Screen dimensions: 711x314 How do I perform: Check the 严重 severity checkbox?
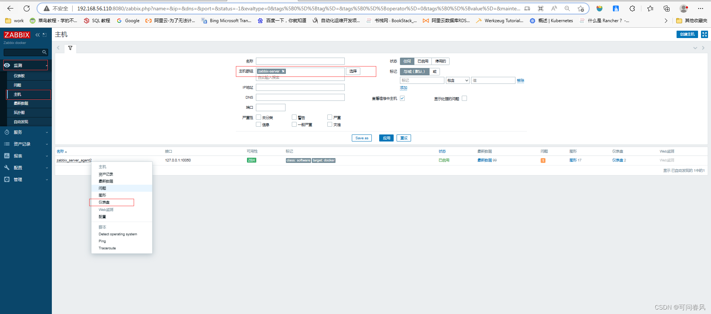coord(330,117)
